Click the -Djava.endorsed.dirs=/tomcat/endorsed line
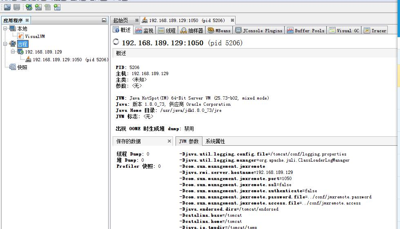This screenshot has width=400, height=229. point(229,209)
